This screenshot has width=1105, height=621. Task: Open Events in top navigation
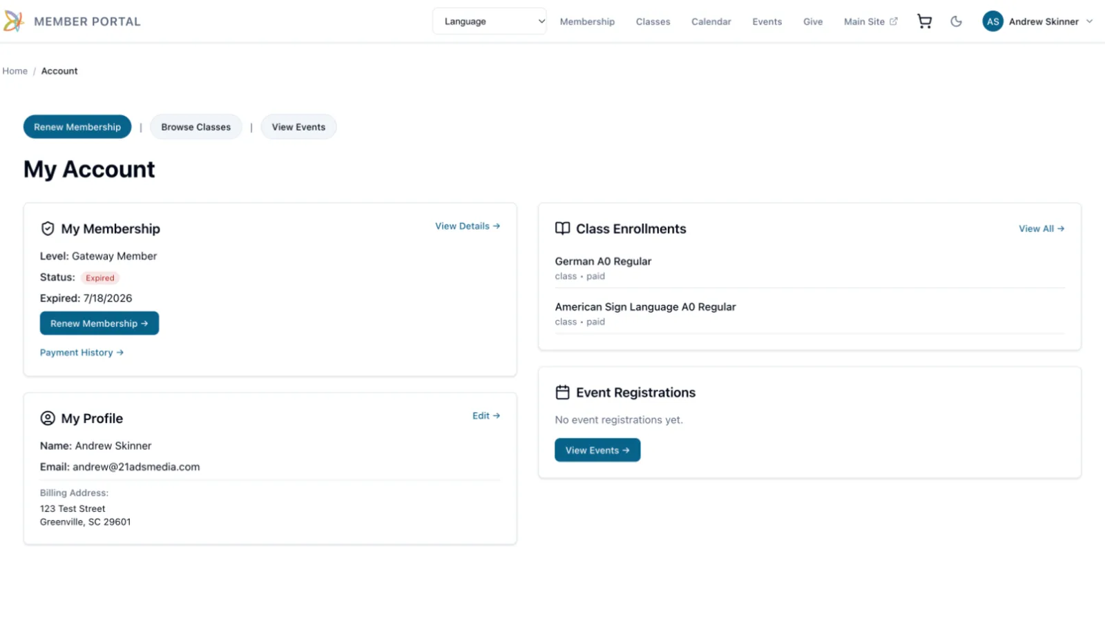tap(767, 21)
